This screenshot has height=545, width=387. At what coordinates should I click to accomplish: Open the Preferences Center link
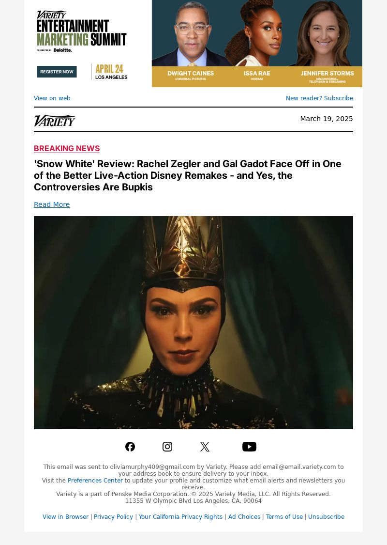[95, 481]
